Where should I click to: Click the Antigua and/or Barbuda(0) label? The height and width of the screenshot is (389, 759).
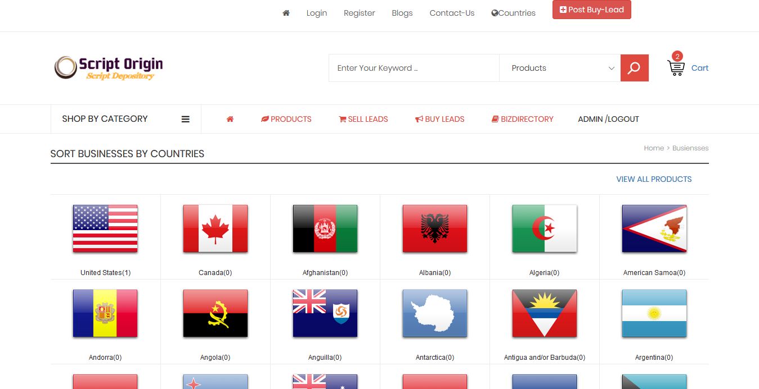[545, 358]
